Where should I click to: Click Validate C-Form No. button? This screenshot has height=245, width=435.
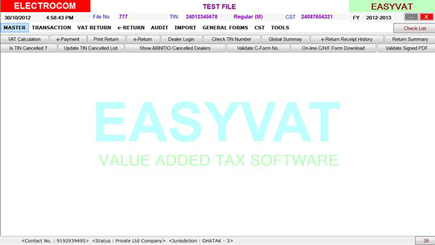point(258,48)
